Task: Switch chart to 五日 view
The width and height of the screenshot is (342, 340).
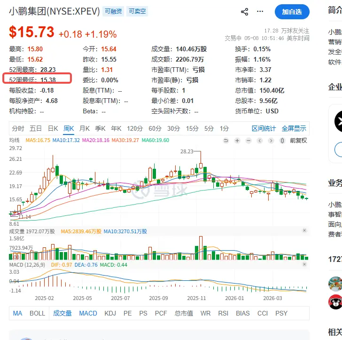Action: [36, 128]
